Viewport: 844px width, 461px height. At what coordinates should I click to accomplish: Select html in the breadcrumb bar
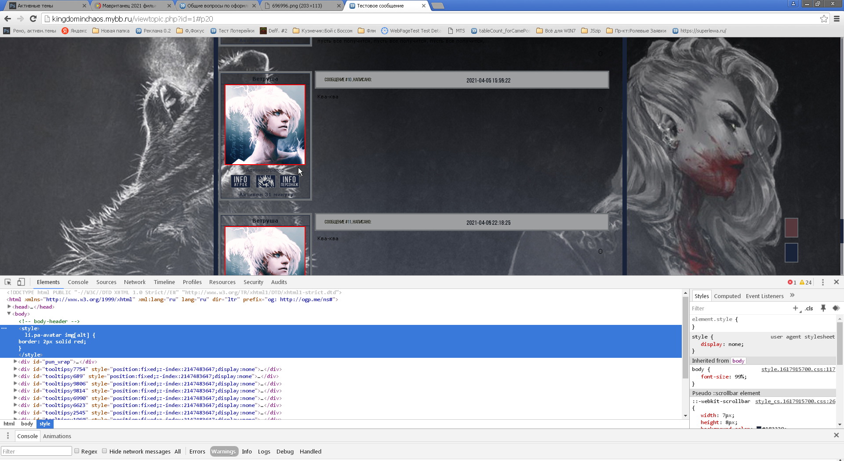click(x=9, y=424)
